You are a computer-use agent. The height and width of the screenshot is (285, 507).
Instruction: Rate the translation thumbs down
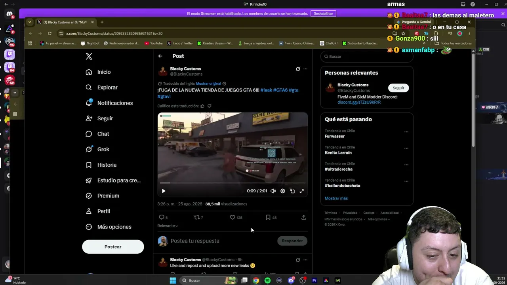(x=210, y=106)
